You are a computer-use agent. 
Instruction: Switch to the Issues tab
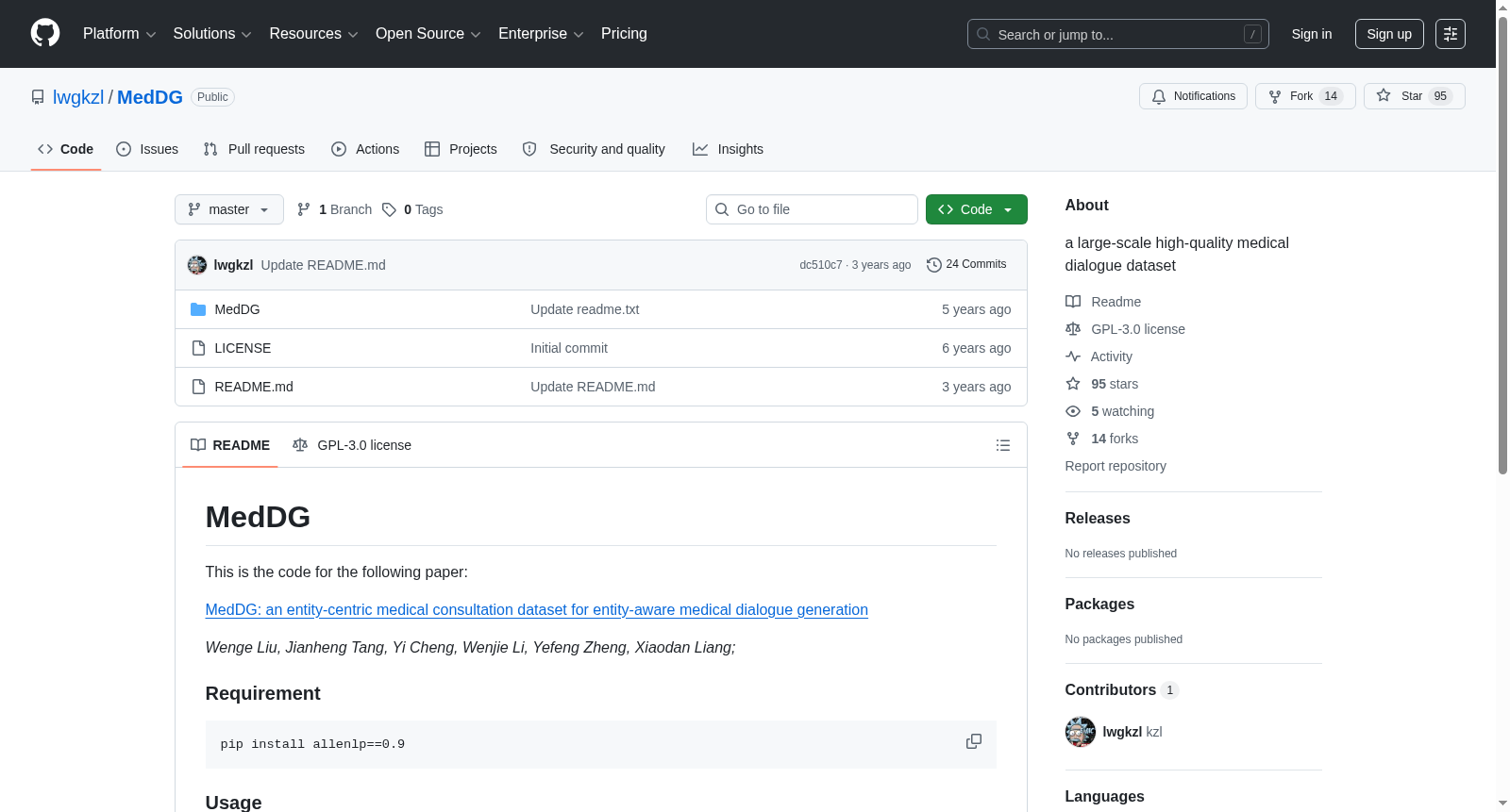pyautogui.click(x=147, y=149)
